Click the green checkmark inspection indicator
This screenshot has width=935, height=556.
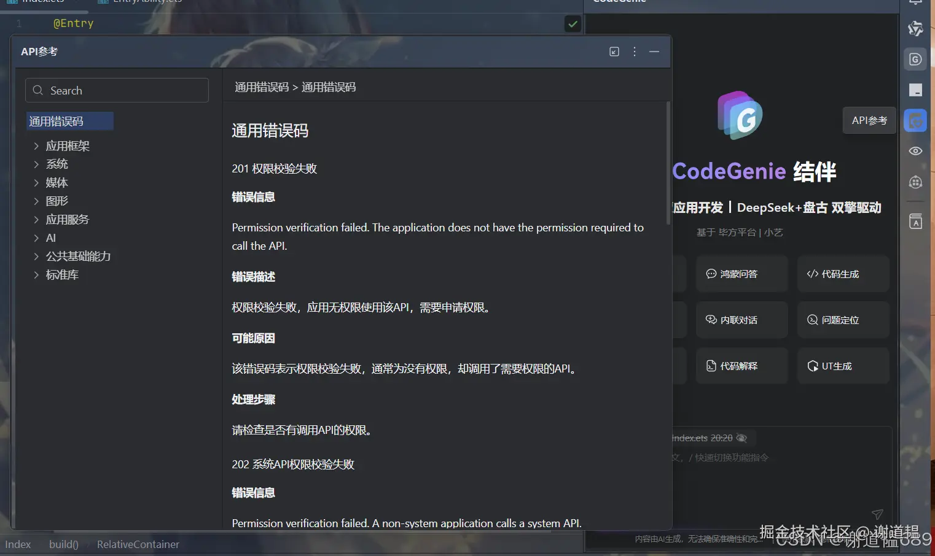tap(573, 24)
